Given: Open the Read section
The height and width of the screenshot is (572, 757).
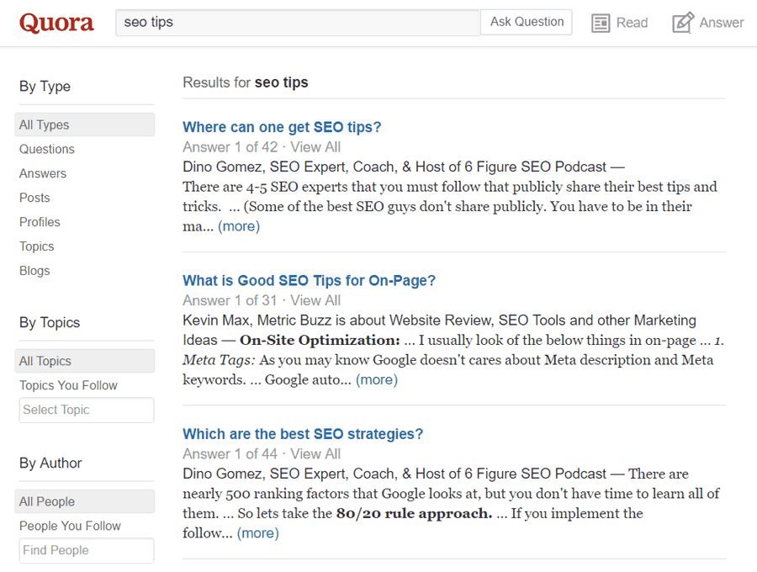Looking at the screenshot, I should click(620, 22).
